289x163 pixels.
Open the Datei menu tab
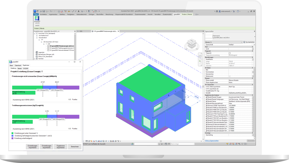[36, 14]
